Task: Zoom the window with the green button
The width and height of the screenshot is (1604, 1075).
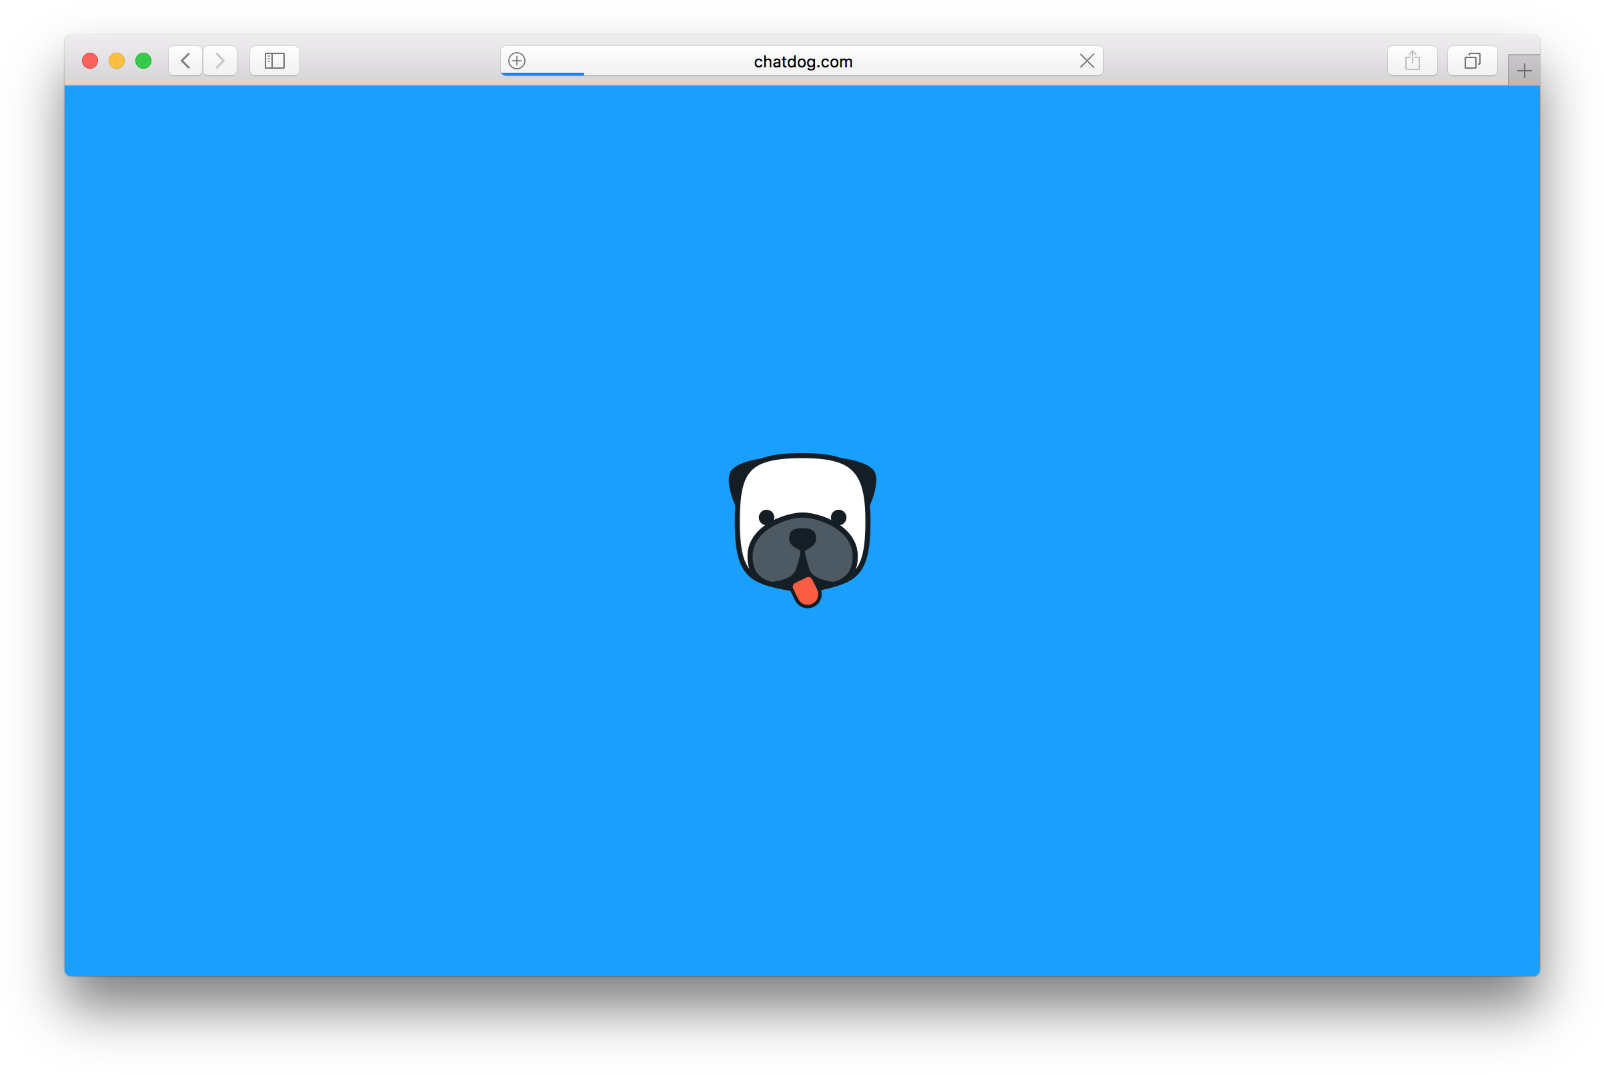Action: click(x=143, y=60)
